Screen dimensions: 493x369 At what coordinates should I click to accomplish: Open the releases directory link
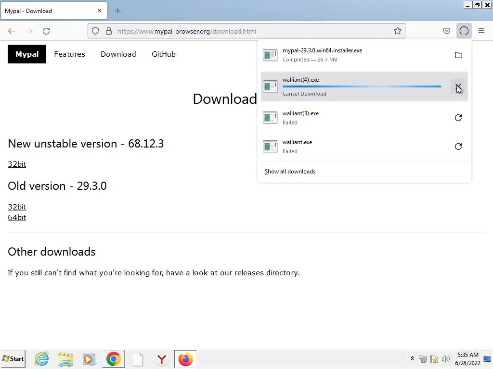click(267, 273)
